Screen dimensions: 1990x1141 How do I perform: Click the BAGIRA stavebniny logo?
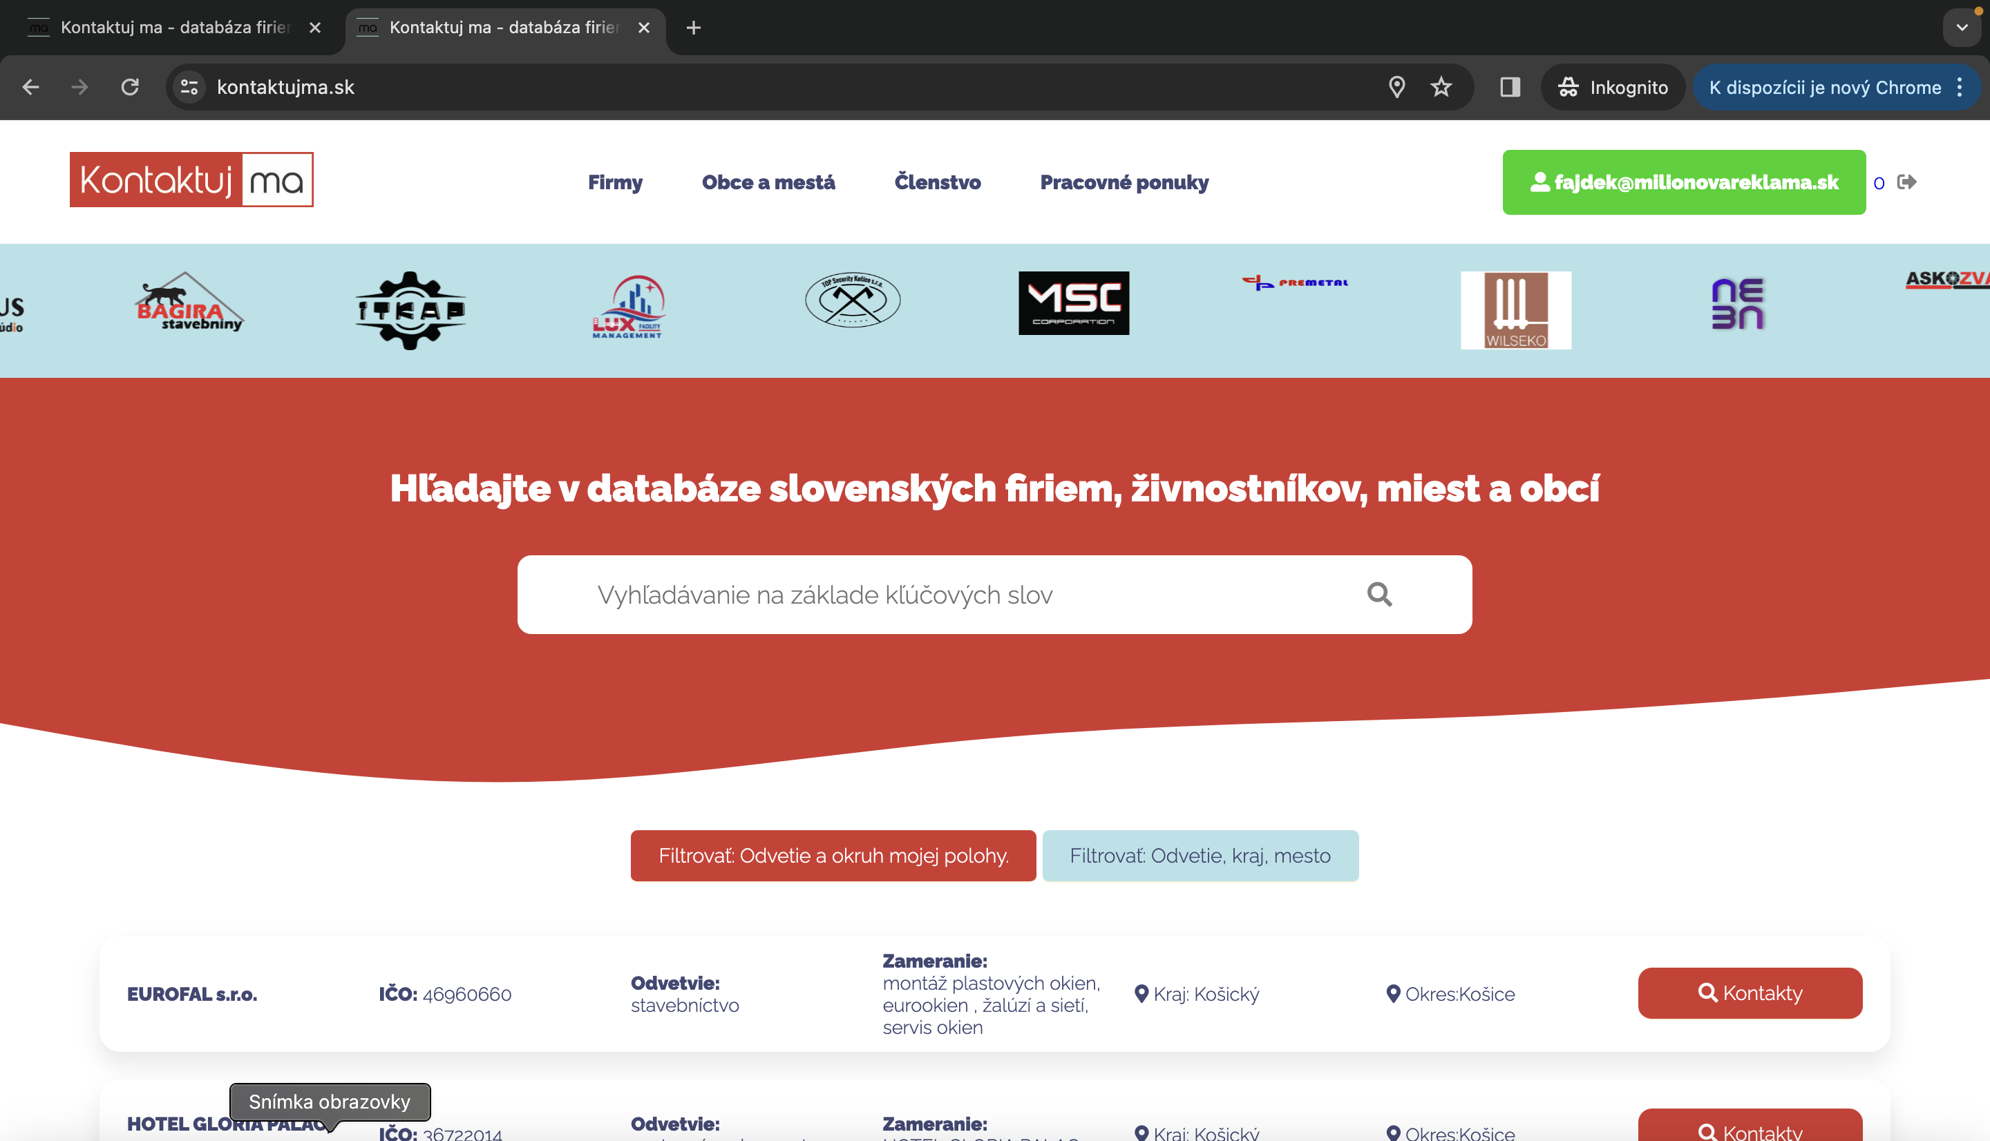188,303
